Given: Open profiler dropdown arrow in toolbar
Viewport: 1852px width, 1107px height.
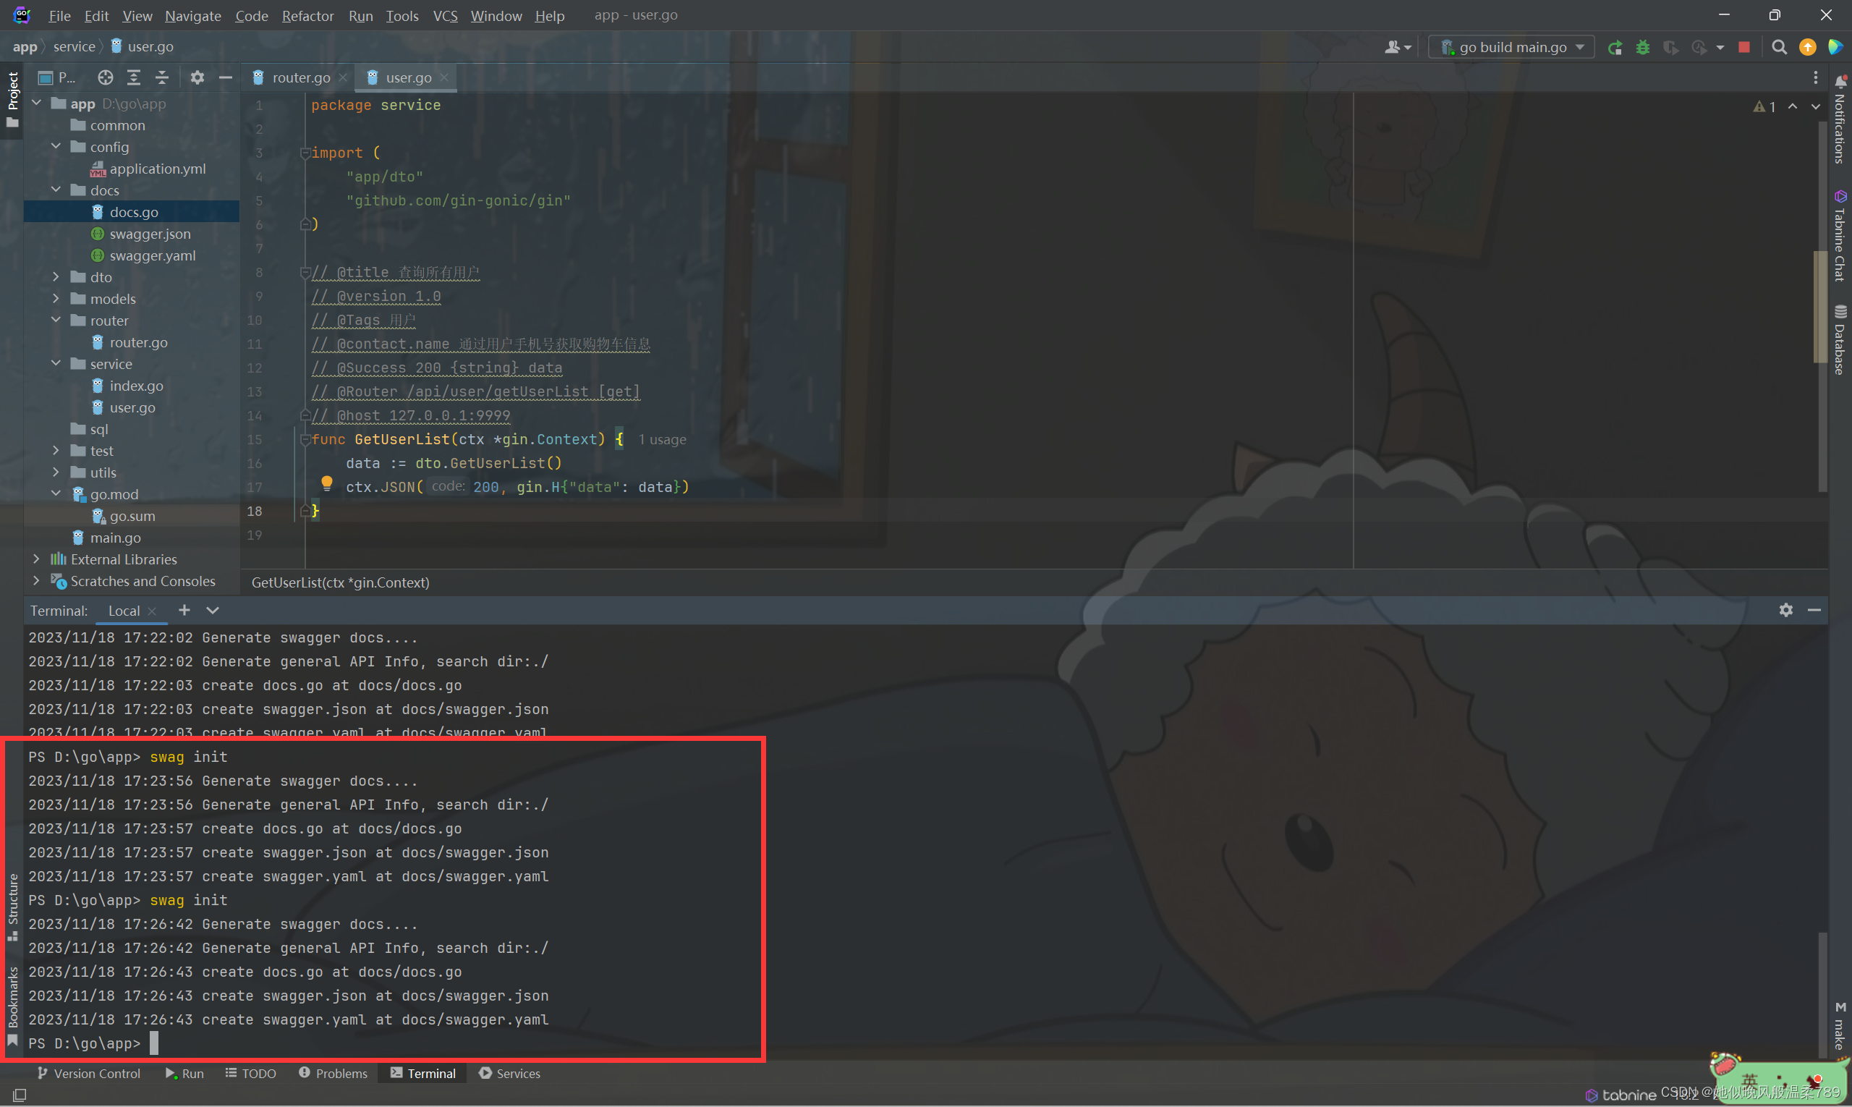Looking at the screenshot, I should [1720, 48].
